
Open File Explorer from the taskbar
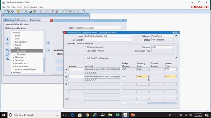[110, 115]
